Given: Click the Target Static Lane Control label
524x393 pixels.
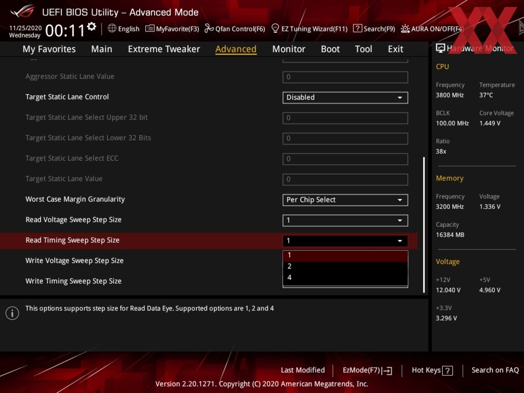Looking at the screenshot, I should pos(67,97).
